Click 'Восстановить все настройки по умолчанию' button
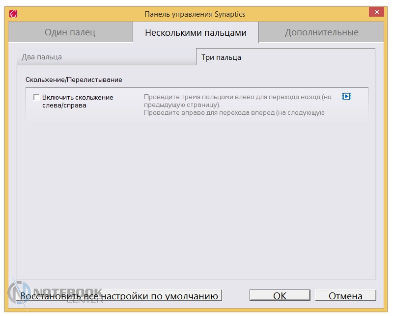Screen dimensions: 393x316 [x=119, y=295]
